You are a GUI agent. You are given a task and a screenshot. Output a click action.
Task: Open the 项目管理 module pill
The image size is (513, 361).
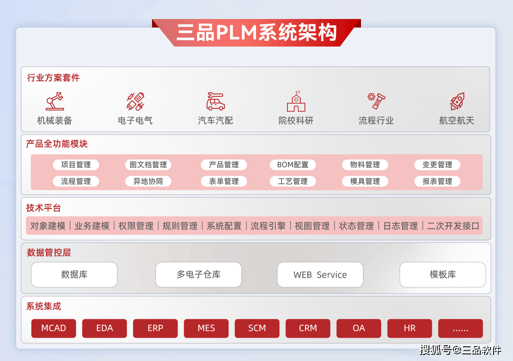pyautogui.click(x=76, y=165)
